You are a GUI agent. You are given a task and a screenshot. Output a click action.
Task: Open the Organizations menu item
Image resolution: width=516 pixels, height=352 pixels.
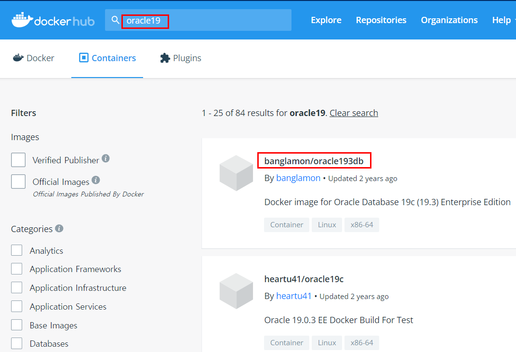pyautogui.click(x=449, y=20)
